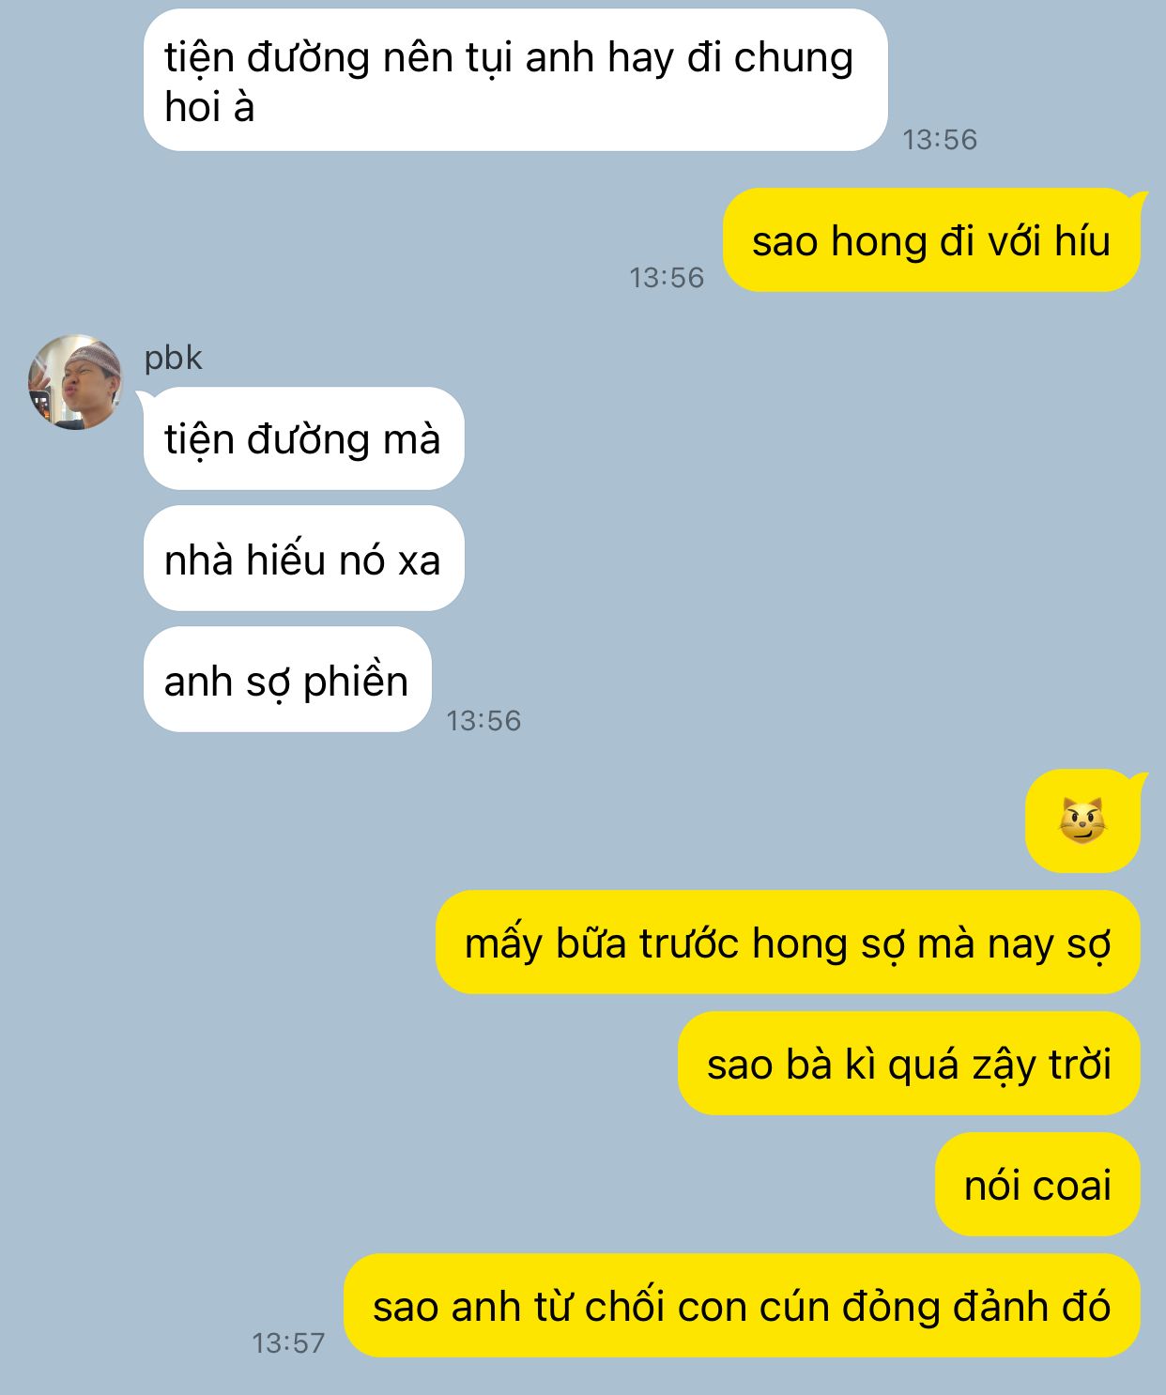Image resolution: width=1166 pixels, height=1395 pixels.
Task: Select message 'sao bà kì quá zậy trời'
Action: coord(909,1064)
